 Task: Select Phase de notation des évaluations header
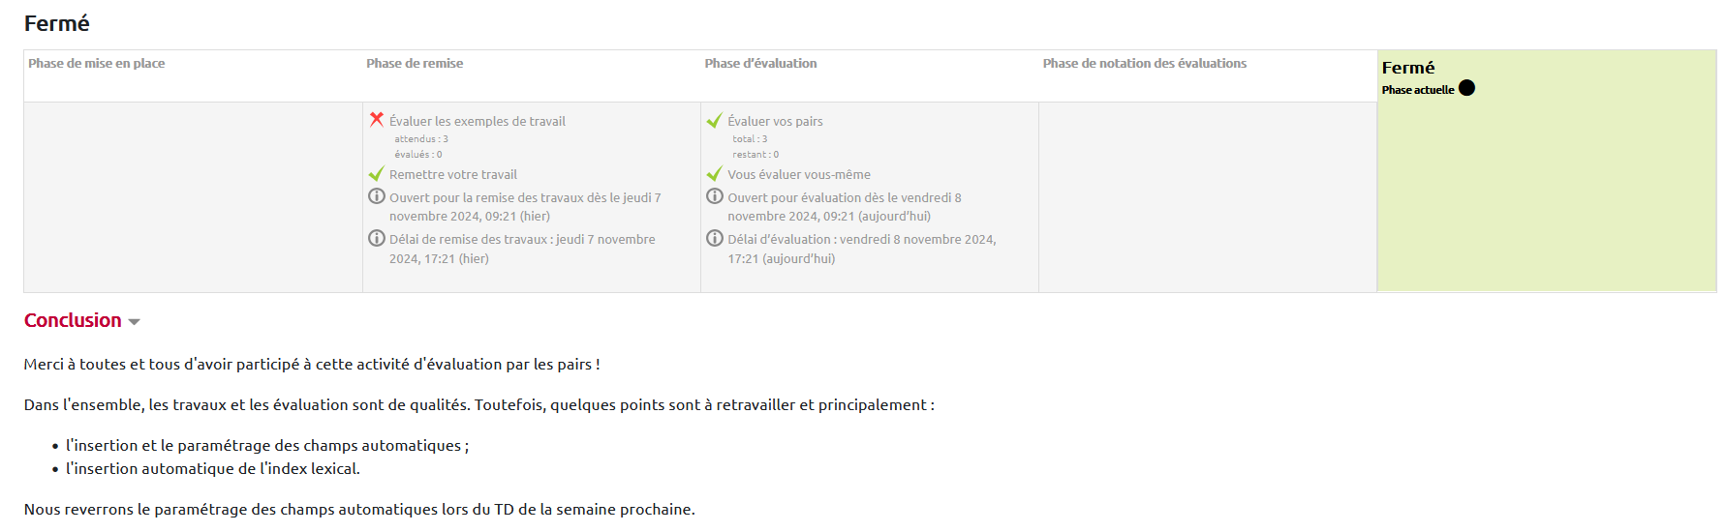click(x=1144, y=64)
